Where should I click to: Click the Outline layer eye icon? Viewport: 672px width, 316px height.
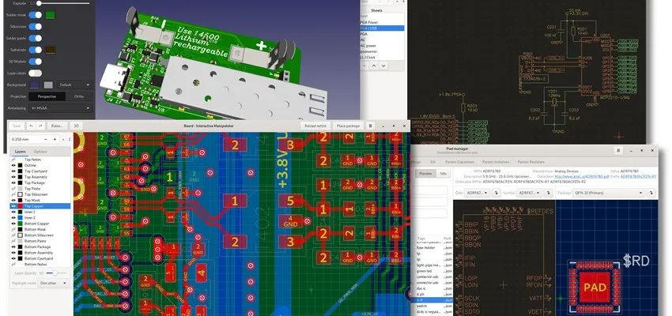(x=13, y=165)
